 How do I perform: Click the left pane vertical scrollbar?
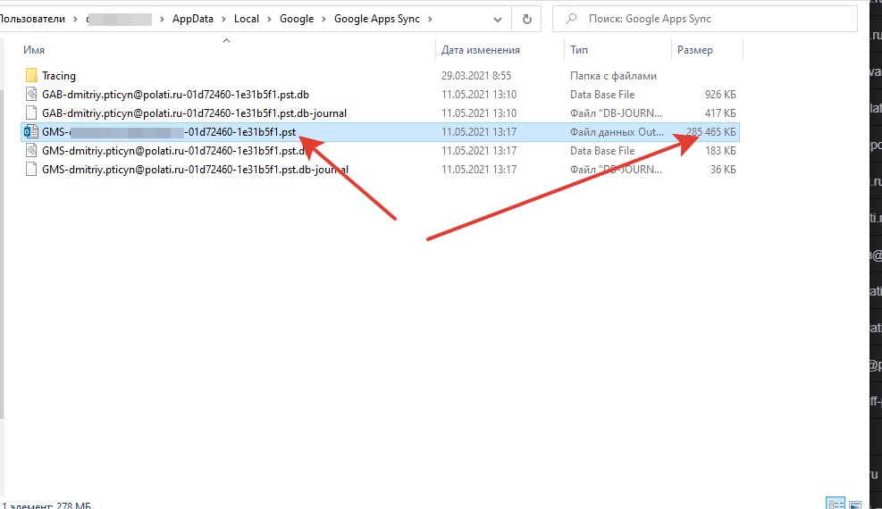[x=2, y=253]
